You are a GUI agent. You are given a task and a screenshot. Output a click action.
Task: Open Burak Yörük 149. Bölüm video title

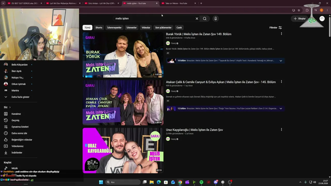point(199,34)
